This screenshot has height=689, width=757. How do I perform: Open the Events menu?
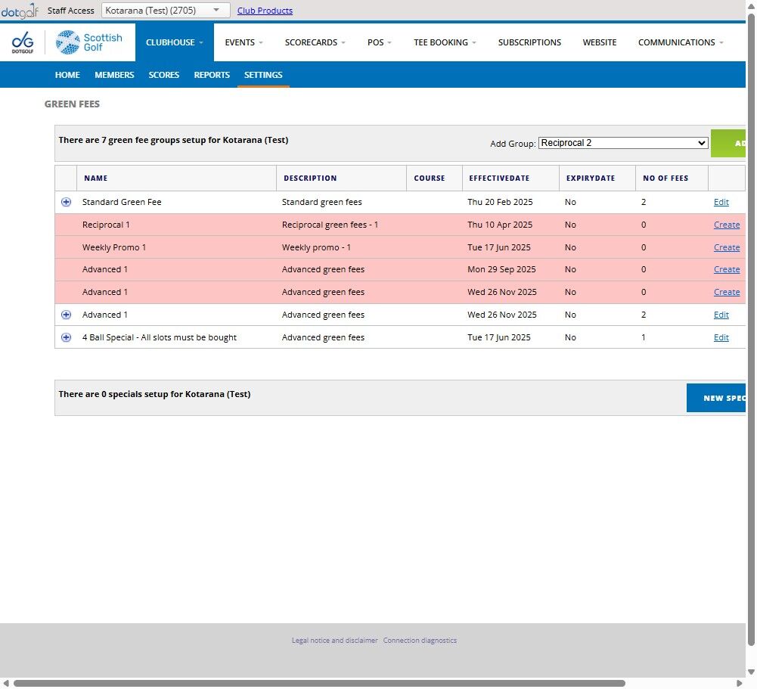tap(244, 42)
